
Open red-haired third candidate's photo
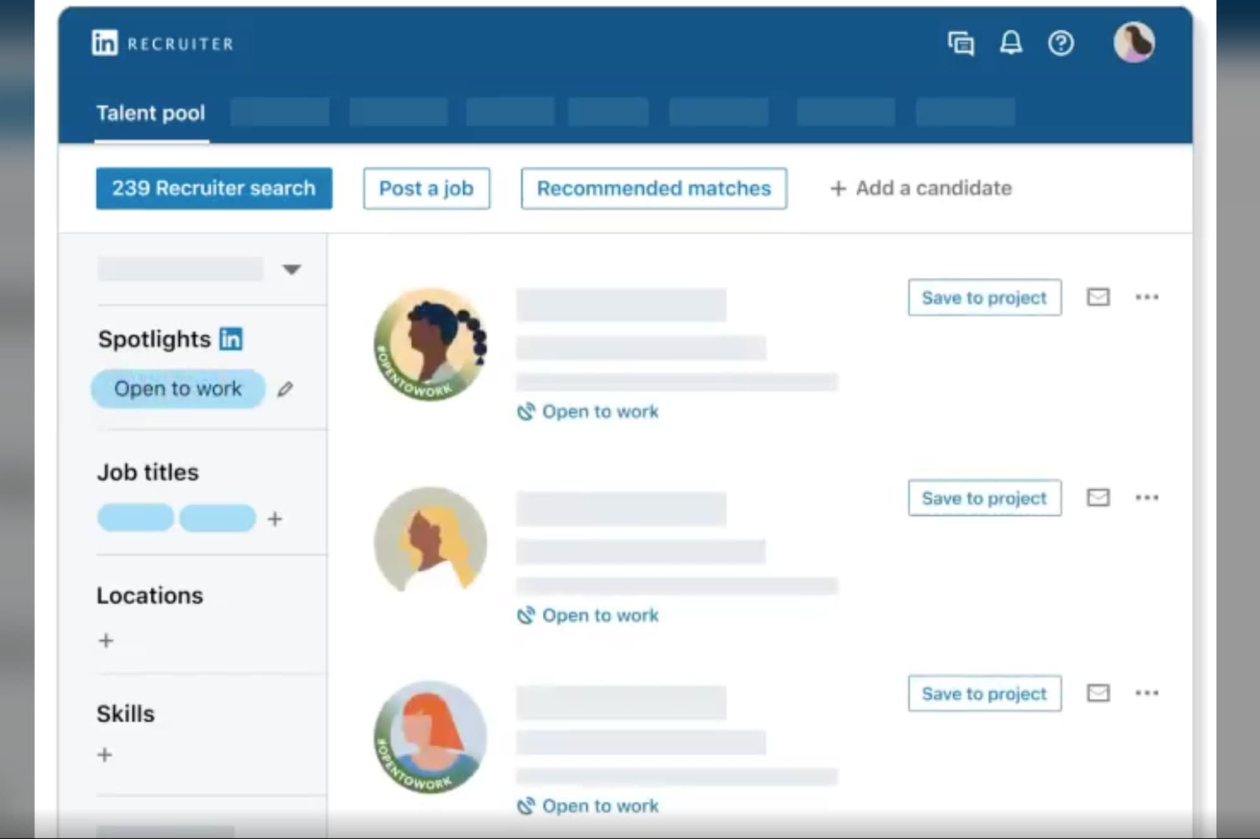click(x=430, y=737)
